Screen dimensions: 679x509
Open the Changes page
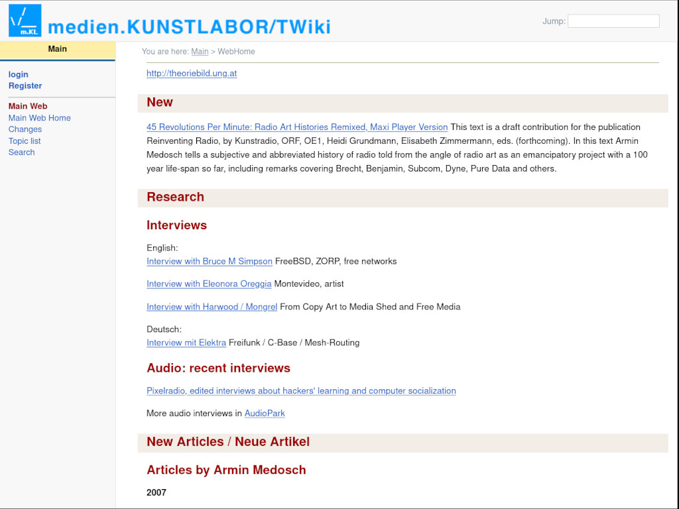pos(25,129)
